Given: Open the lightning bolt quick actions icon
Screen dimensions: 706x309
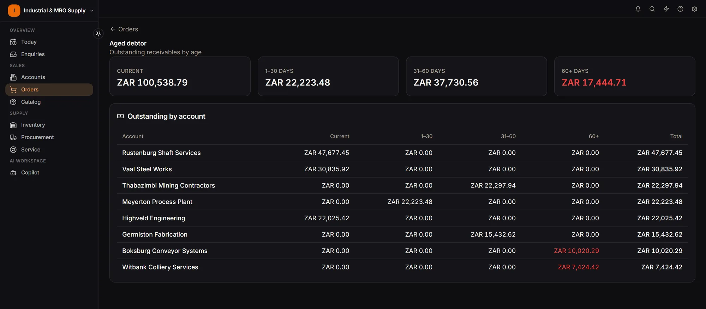Looking at the screenshot, I should pyautogui.click(x=666, y=9).
